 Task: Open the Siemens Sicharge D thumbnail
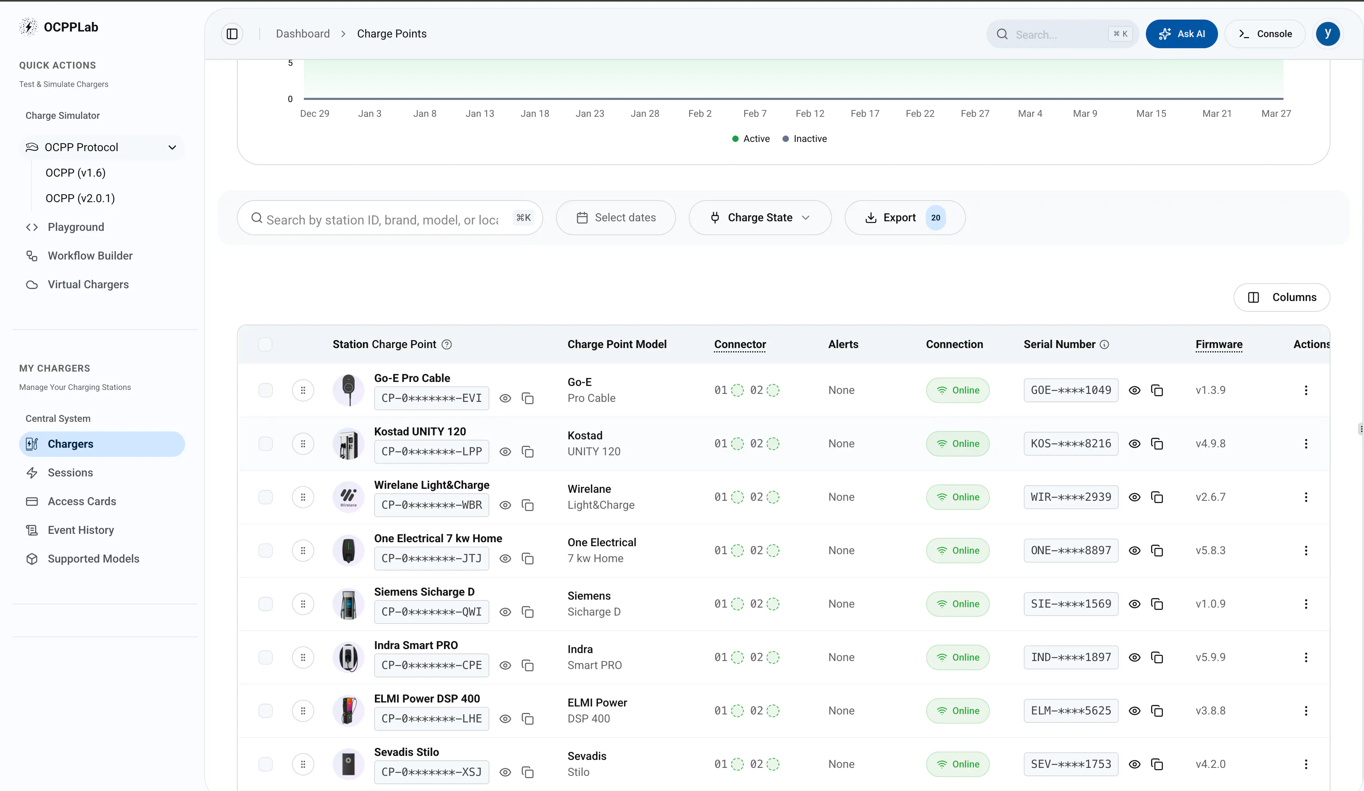349,604
